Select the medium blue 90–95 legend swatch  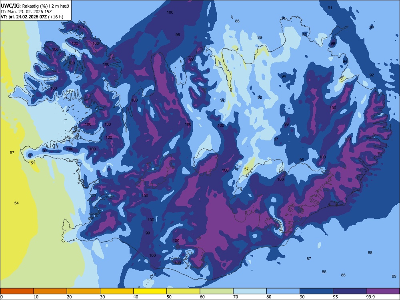point(316,291)
